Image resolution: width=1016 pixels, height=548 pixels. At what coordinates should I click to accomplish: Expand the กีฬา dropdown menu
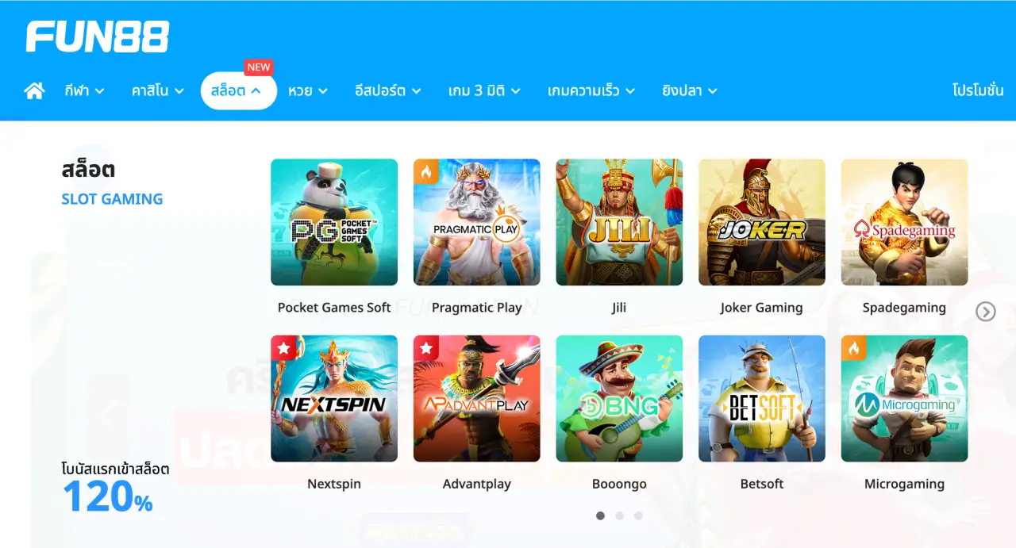[85, 91]
